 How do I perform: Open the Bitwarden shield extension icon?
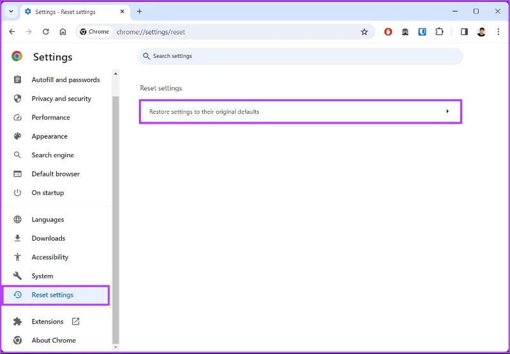pyautogui.click(x=422, y=31)
